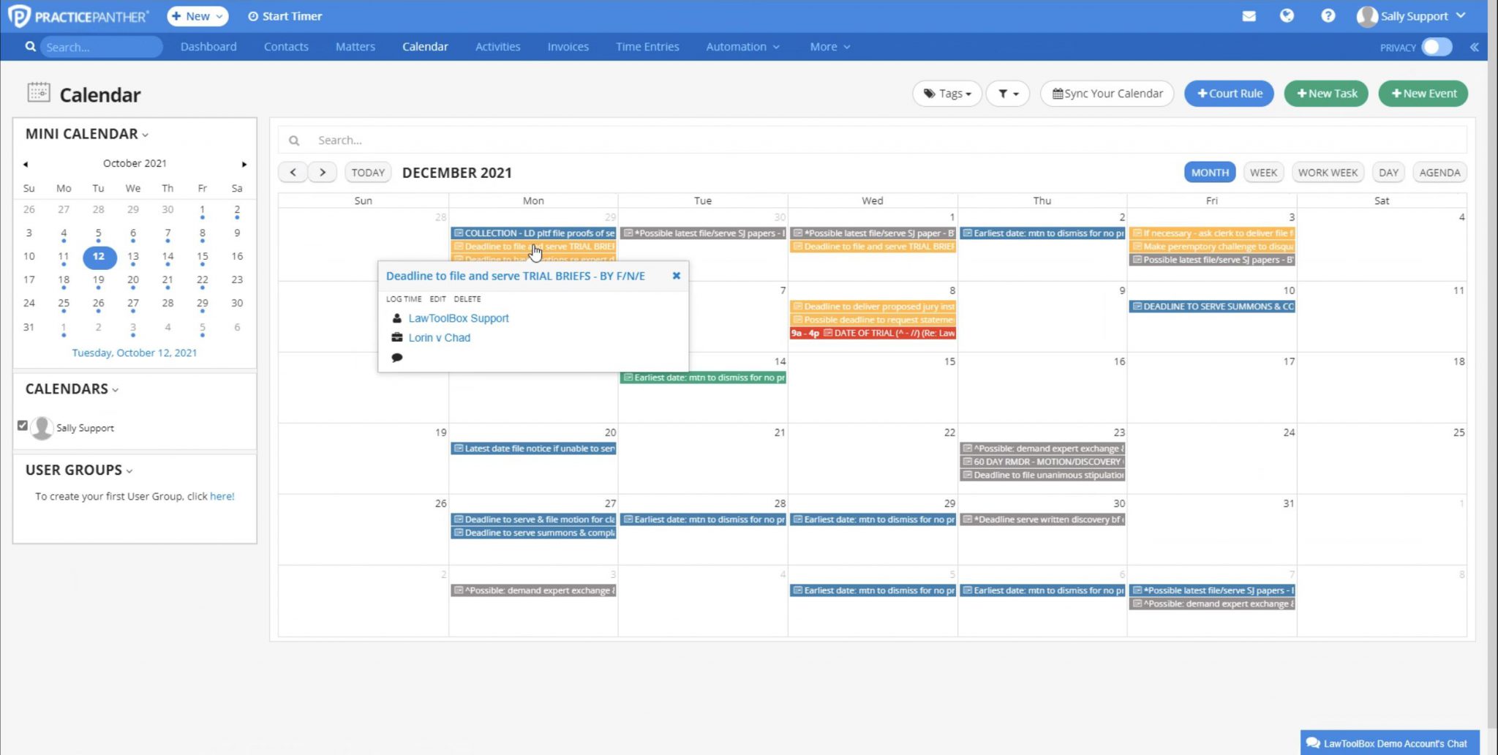Screen dimensions: 1498x755
Task: Click the globe icon in top bar
Action: click(x=1287, y=16)
